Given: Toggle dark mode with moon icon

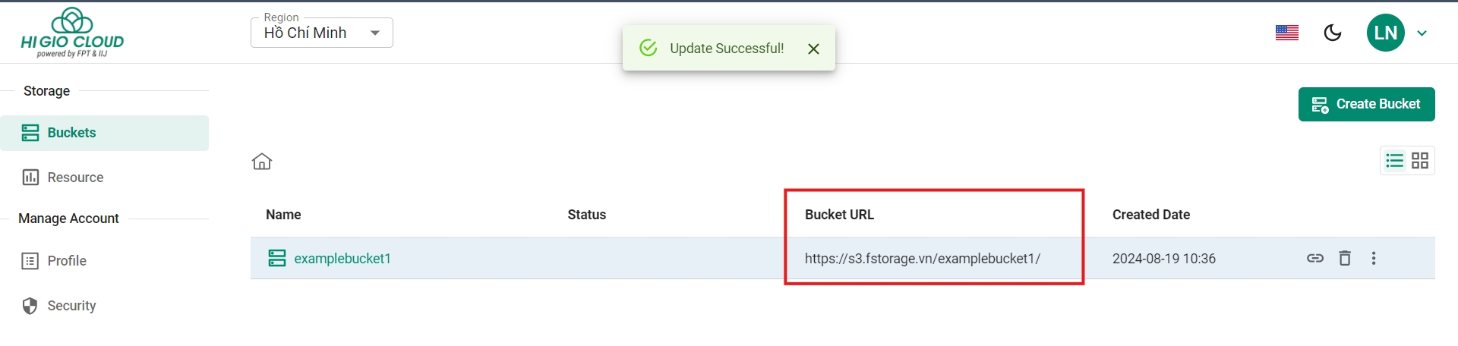Looking at the screenshot, I should pos(1333,33).
